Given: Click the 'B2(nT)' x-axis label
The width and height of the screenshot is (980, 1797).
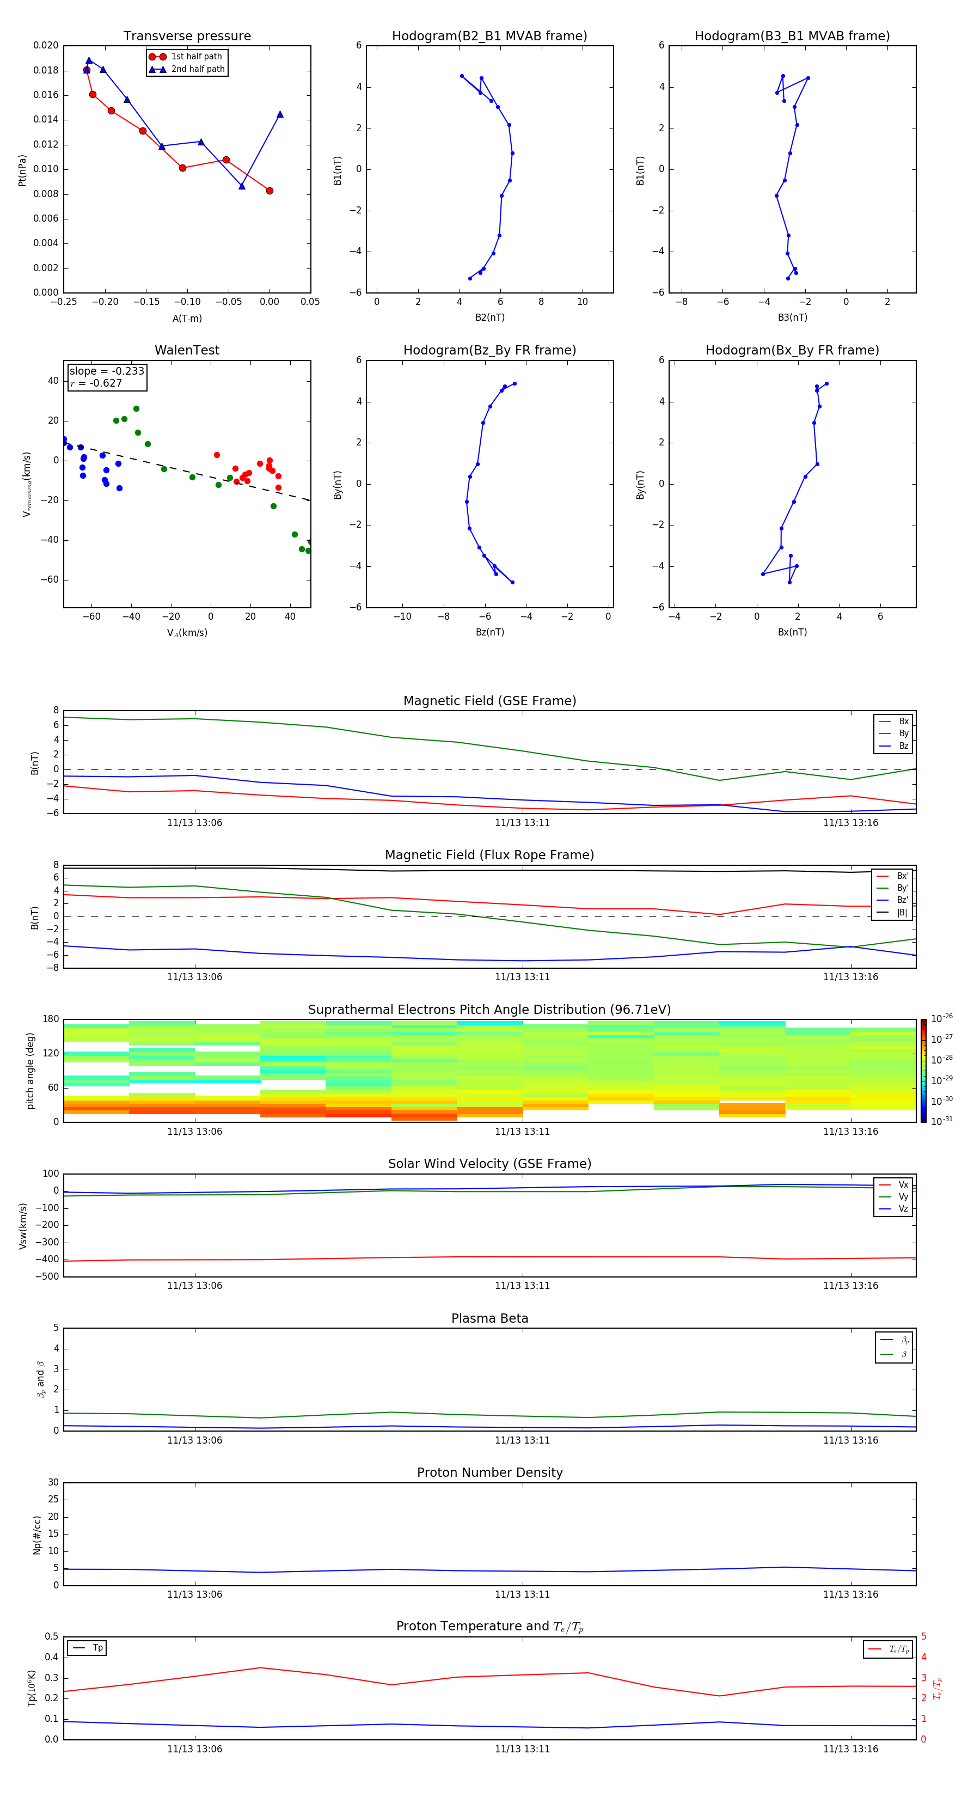Looking at the screenshot, I should click(489, 317).
